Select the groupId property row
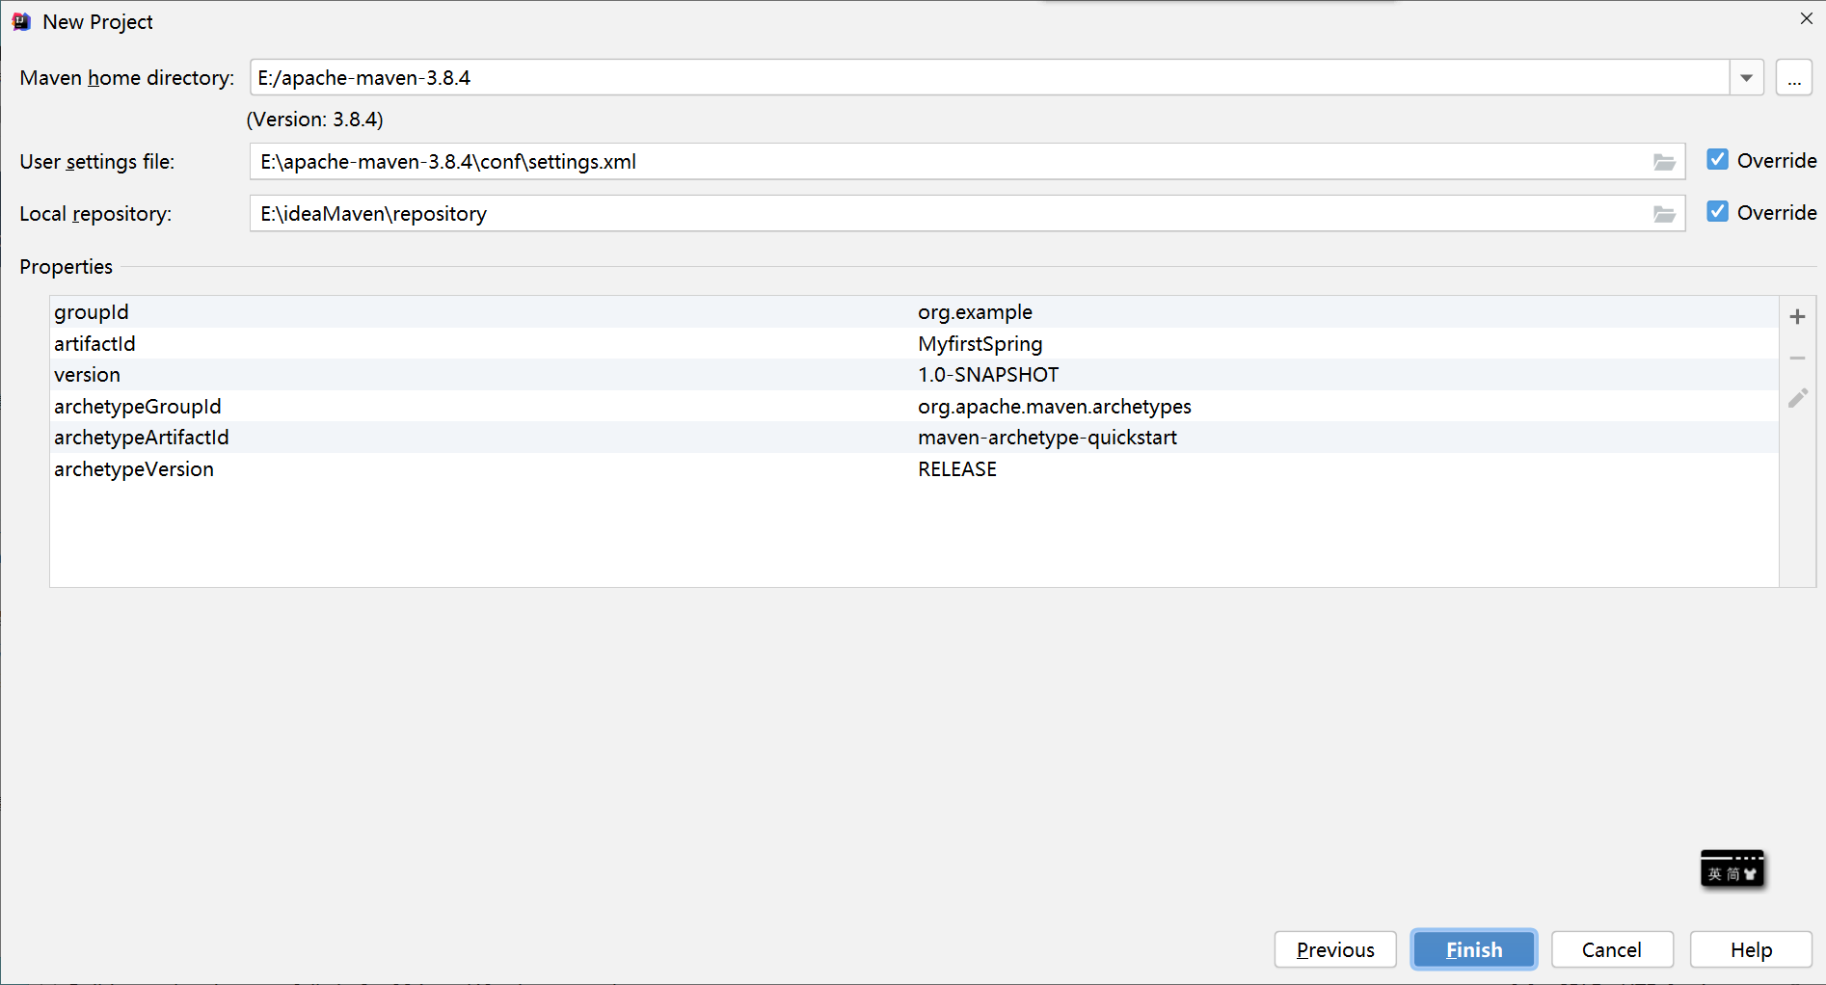 pos(914,312)
